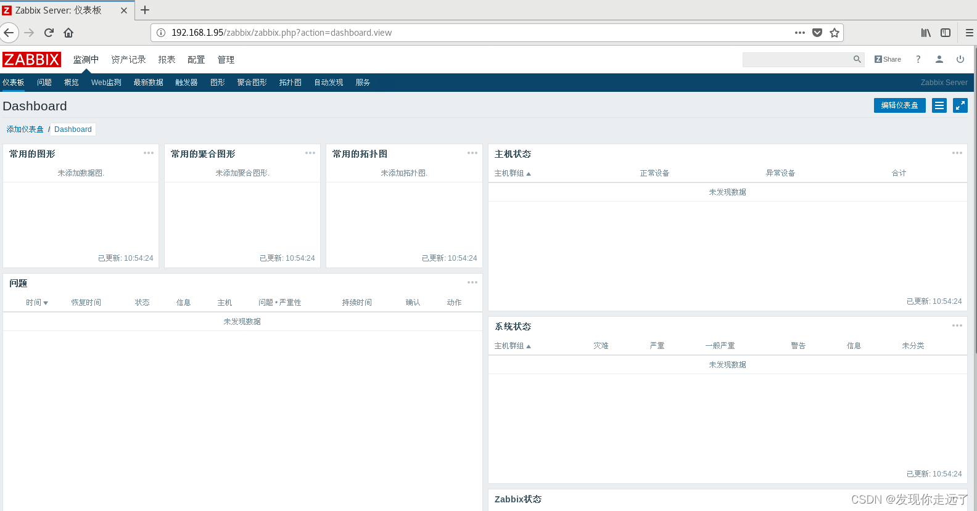Click the browser forward arrow
This screenshot has height=511, width=977.
pos(29,33)
